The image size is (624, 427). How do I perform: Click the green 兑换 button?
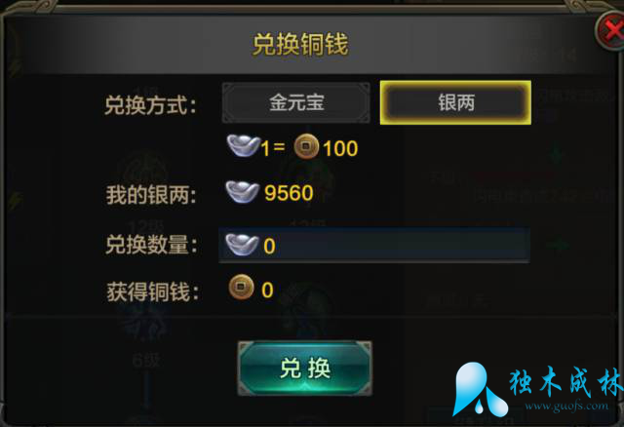[x=305, y=369]
